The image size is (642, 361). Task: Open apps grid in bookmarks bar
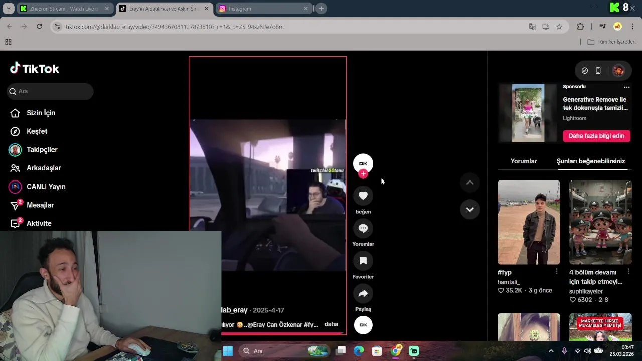pos(8,42)
